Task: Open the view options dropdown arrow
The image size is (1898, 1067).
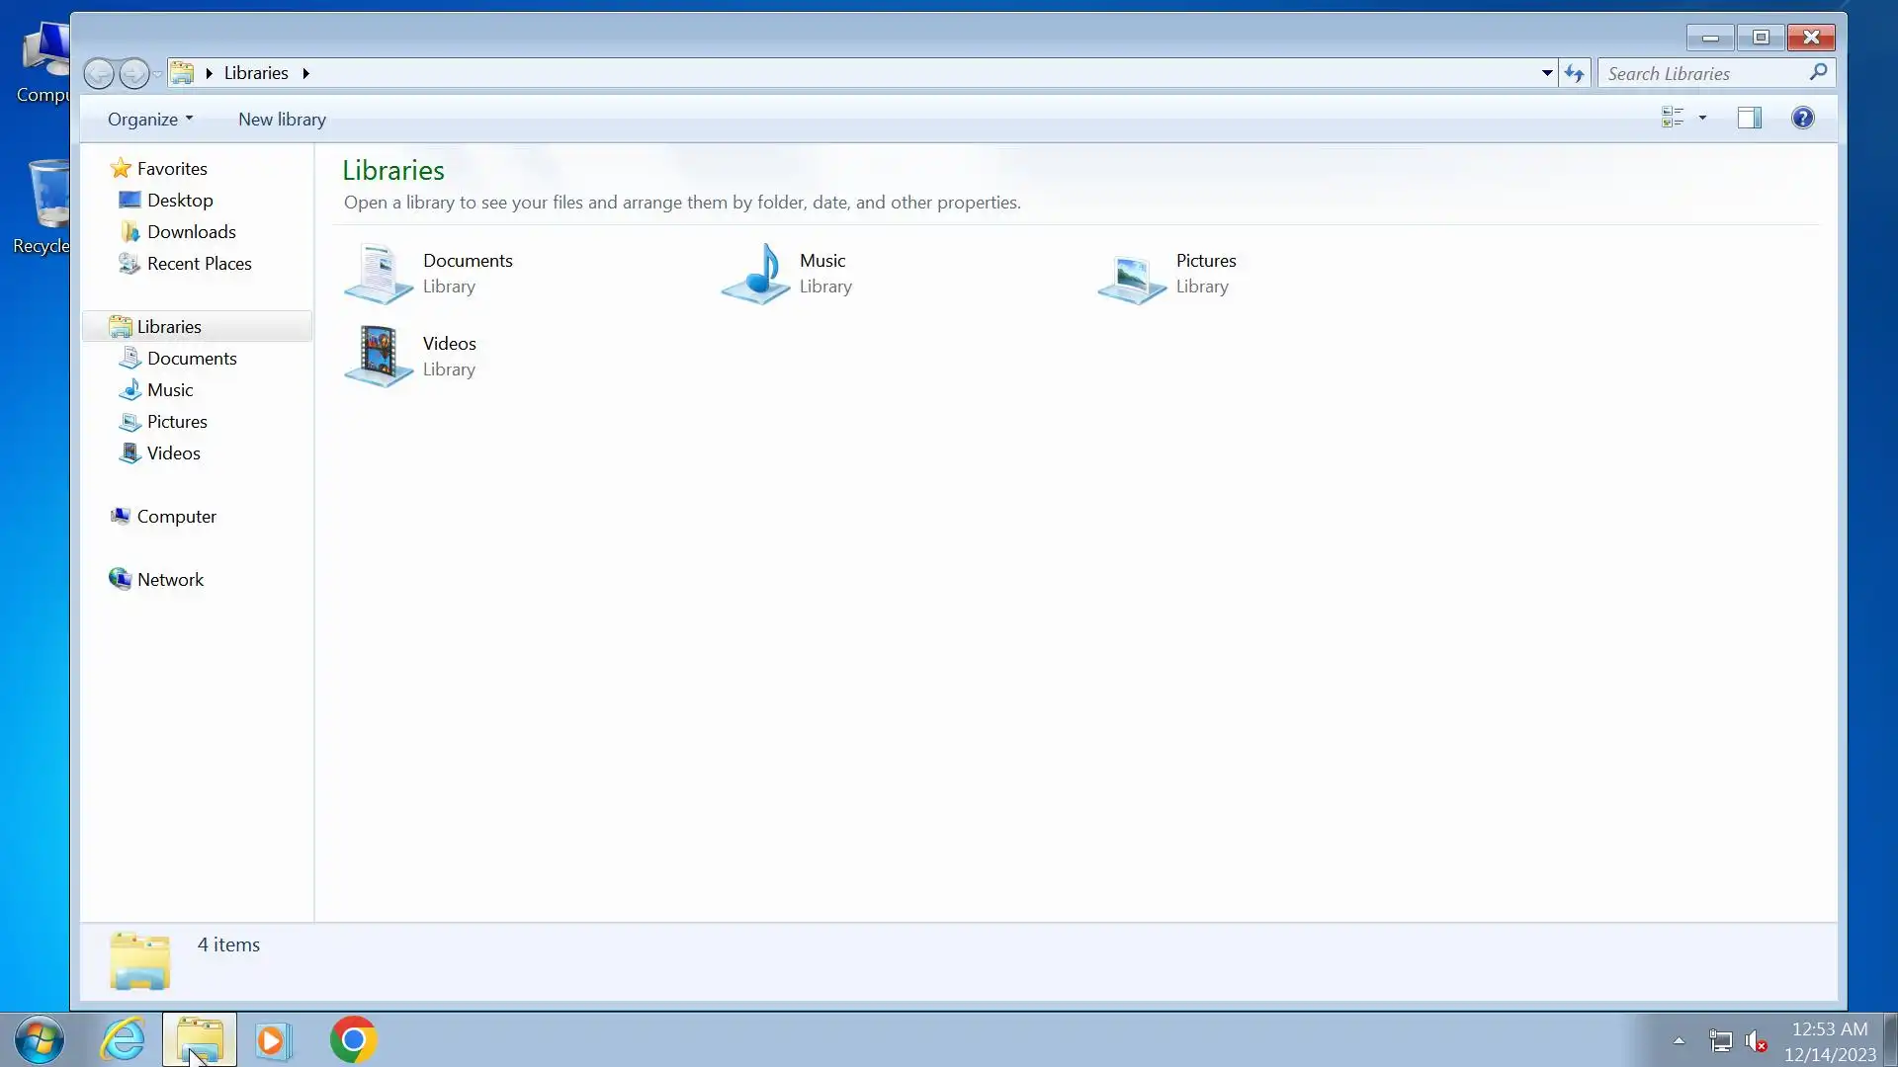Action: [1702, 119]
